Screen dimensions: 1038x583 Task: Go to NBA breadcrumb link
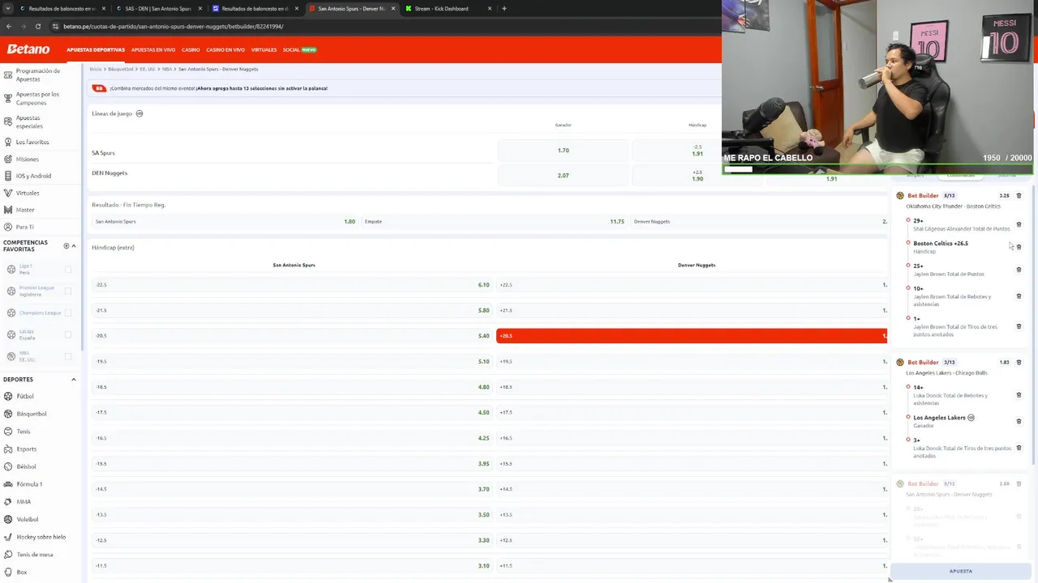click(166, 69)
